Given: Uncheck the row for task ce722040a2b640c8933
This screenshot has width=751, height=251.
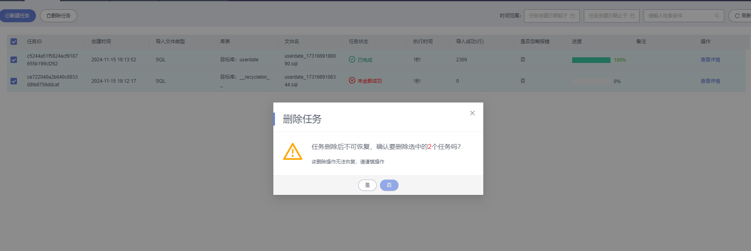Looking at the screenshot, I should pos(14,81).
